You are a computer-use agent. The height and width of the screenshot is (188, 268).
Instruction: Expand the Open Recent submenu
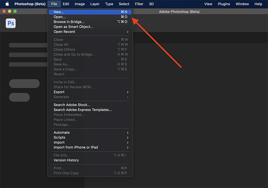coord(64,32)
